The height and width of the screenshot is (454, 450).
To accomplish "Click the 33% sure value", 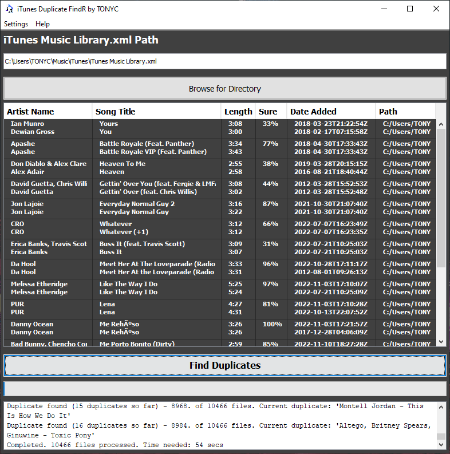I will click(x=270, y=124).
